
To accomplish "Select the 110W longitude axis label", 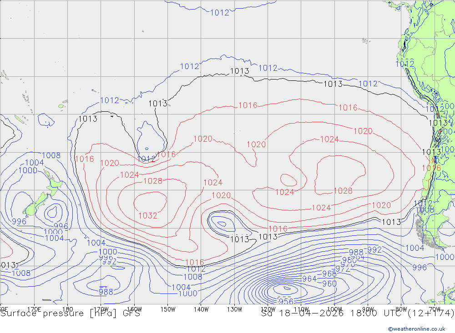I will [x=301, y=309].
